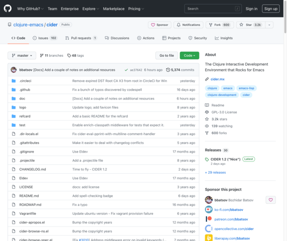This screenshot has width=287, height=241.
Task: Click the CIDER 1.2 release tag icon
Action: (207, 159)
